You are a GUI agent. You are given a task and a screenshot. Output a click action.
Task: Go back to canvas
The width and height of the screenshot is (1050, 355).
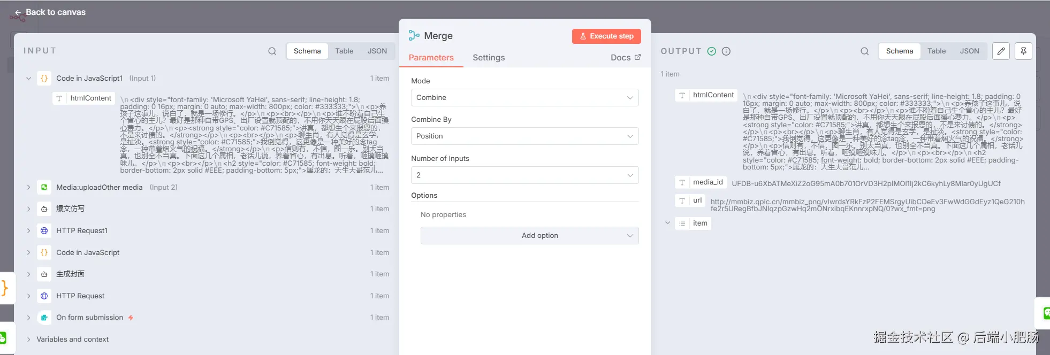50,12
